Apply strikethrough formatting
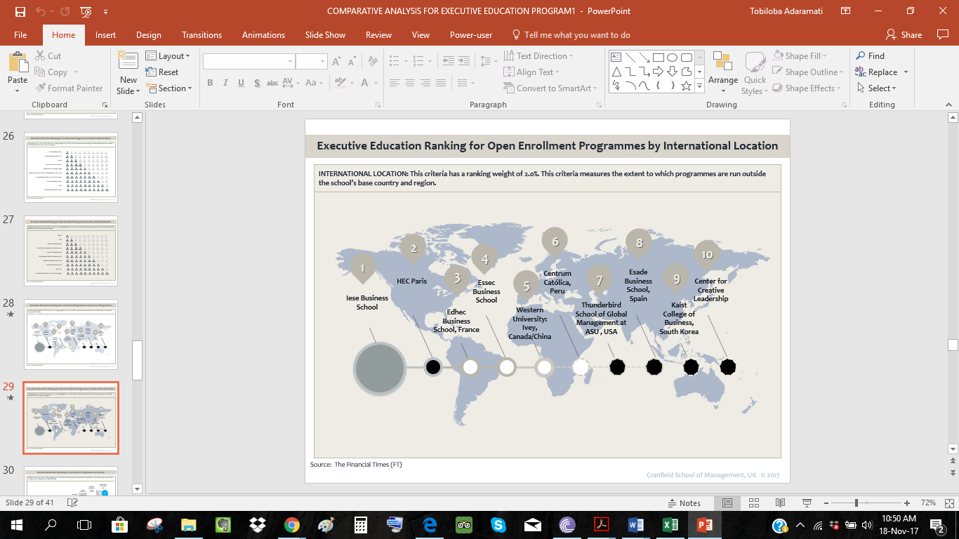The height and width of the screenshot is (539, 959). [272, 83]
